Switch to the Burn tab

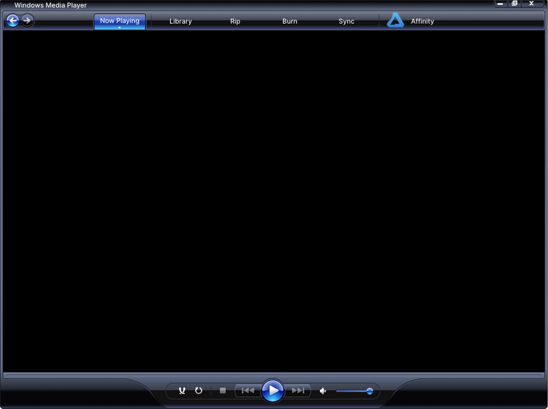290,21
